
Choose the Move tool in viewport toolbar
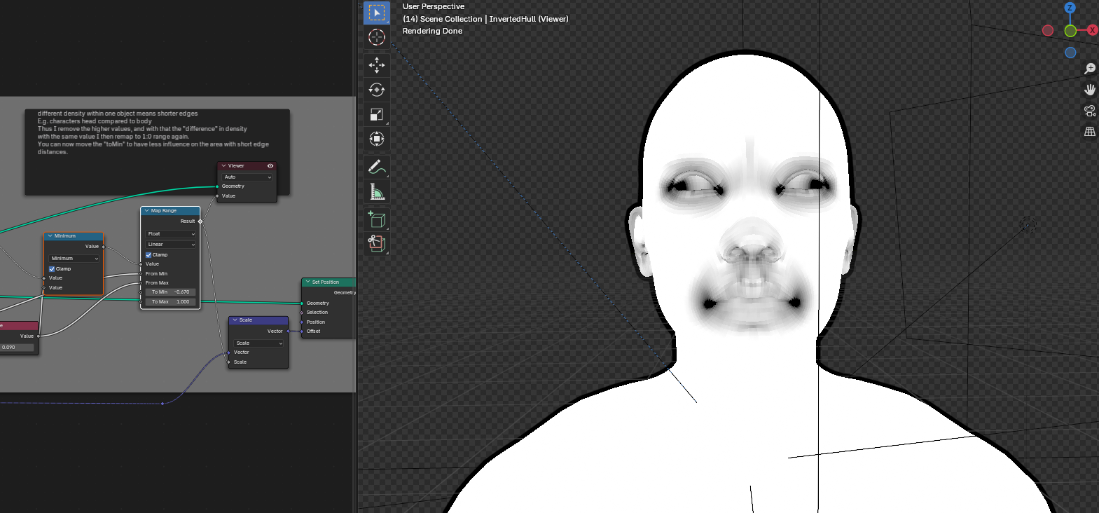point(377,65)
